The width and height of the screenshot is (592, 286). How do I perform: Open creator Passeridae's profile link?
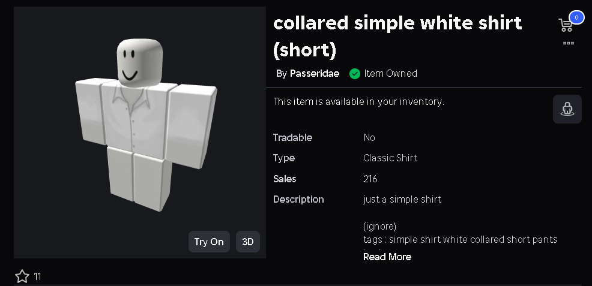(x=315, y=74)
